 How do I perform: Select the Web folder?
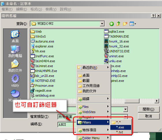pyautogui.click(x=36, y=32)
